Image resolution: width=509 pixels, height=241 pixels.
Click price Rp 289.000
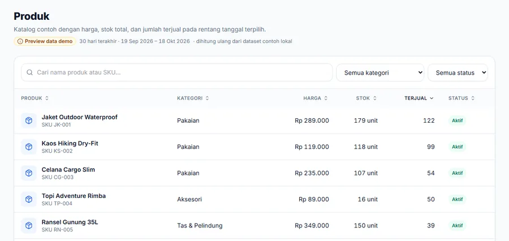312,120
